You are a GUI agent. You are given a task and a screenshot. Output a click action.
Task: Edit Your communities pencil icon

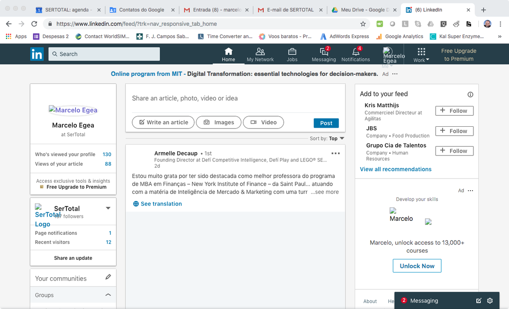point(108,277)
